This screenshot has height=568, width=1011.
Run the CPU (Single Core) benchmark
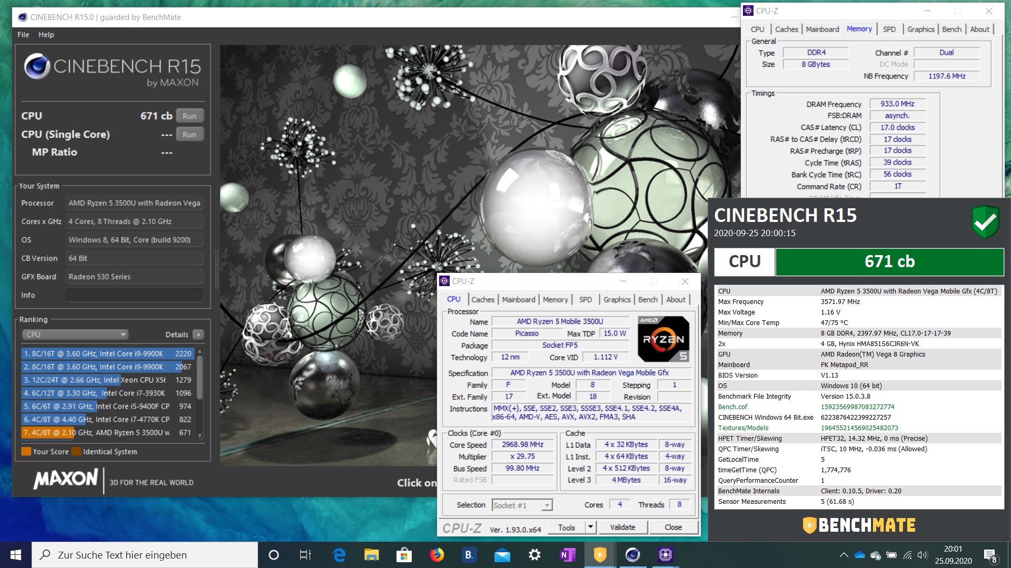(x=190, y=135)
